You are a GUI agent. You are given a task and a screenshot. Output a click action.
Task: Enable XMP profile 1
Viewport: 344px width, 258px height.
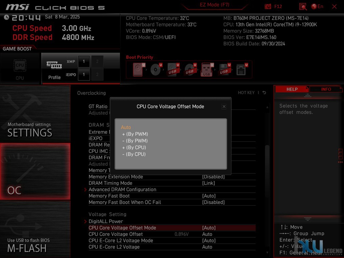coord(84,61)
